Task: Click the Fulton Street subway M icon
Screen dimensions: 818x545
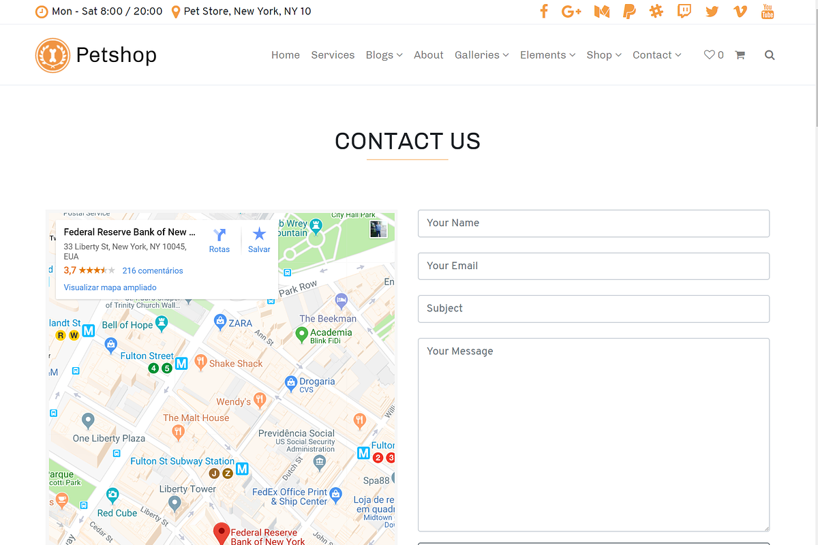Action: 181,364
